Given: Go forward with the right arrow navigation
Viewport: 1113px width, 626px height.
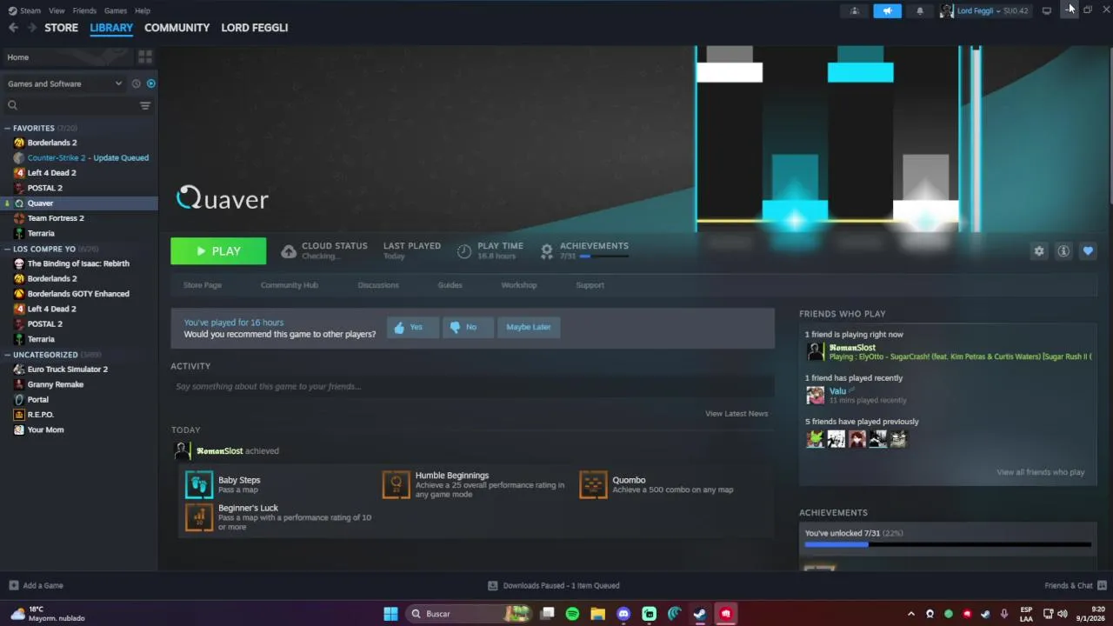Looking at the screenshot, I should pyautogui.click(x=32, y=28).
